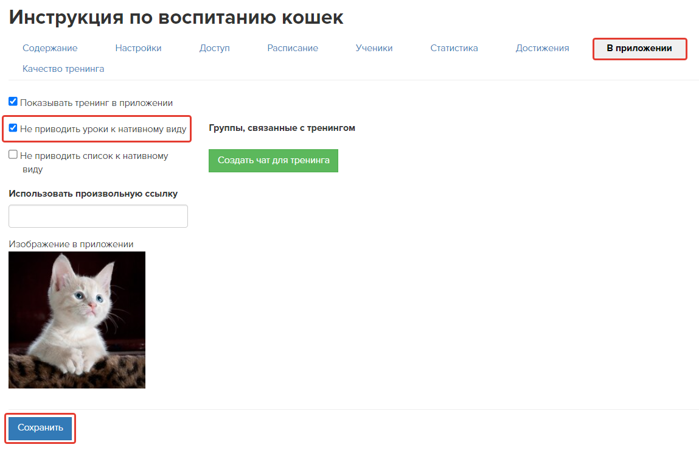Open the Содержание tab

50,48
